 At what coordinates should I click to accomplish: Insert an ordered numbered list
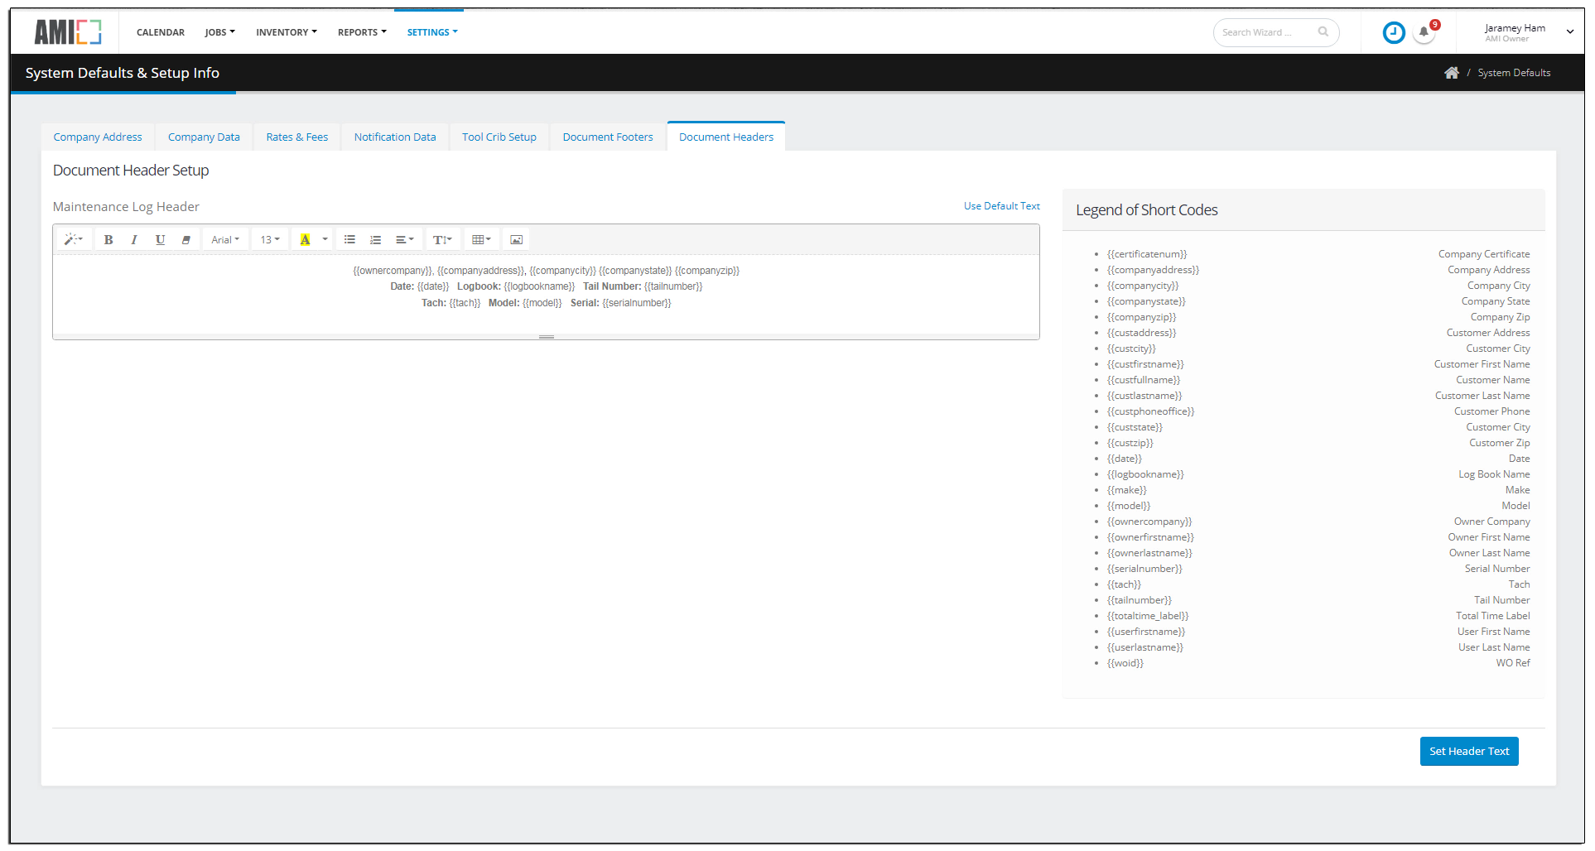point(375,240)
